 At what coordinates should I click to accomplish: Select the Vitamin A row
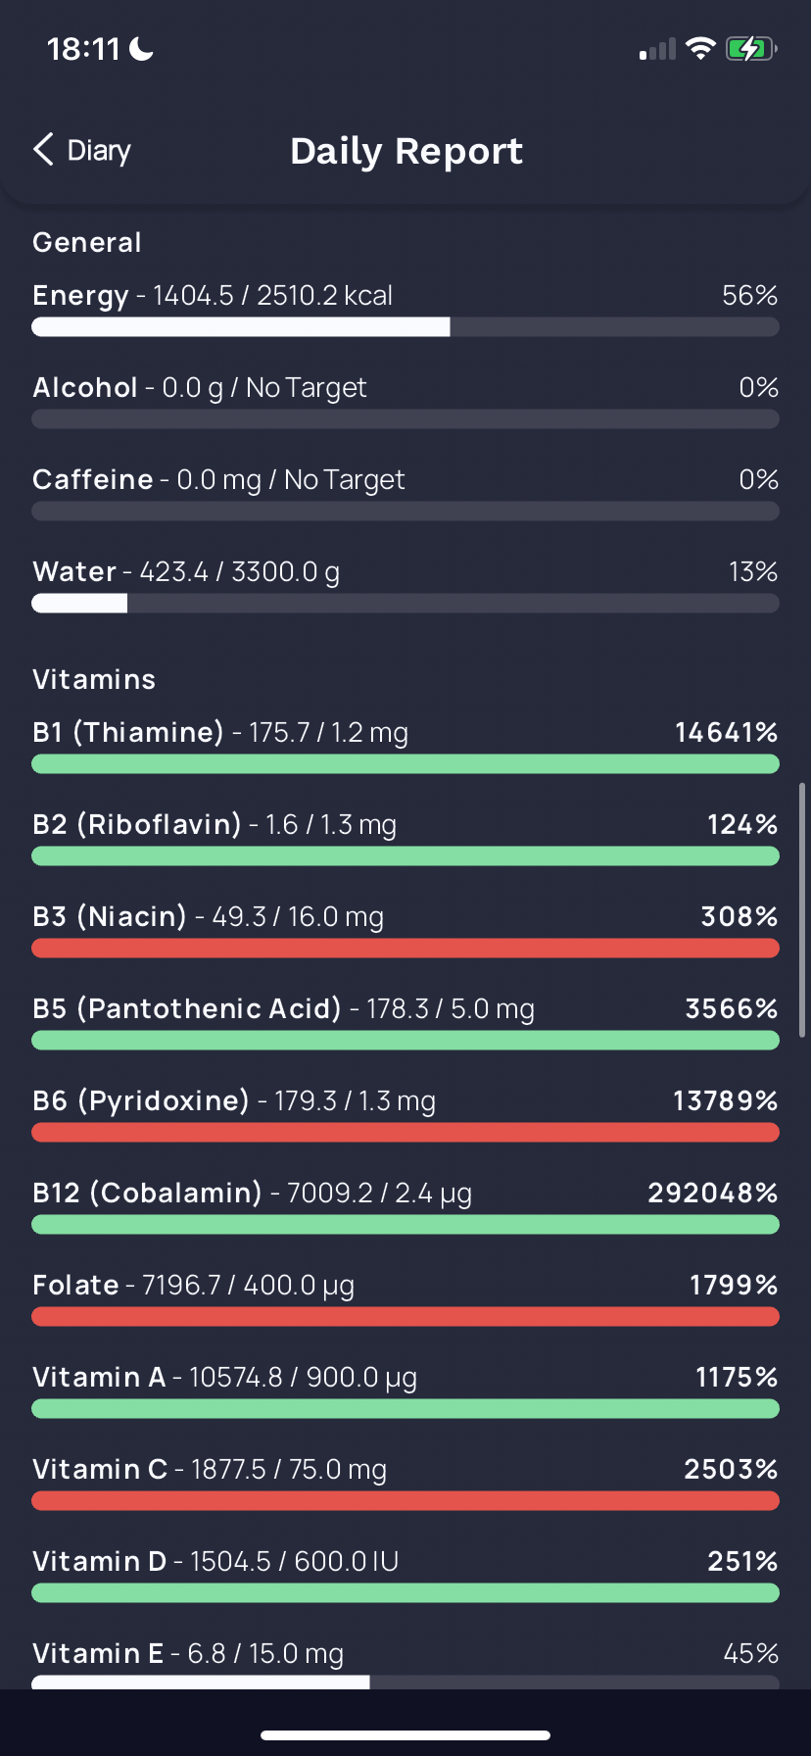point(405,1390)
